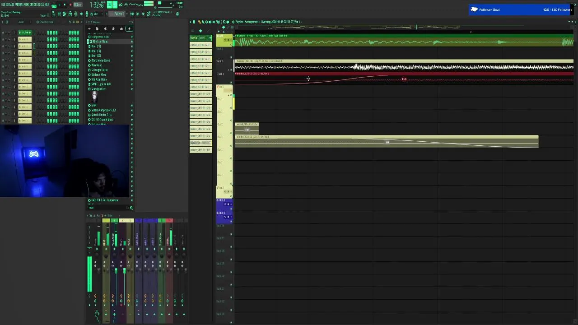Select RVerb Mono-Stereo plugin

click(x=100, y=60)
